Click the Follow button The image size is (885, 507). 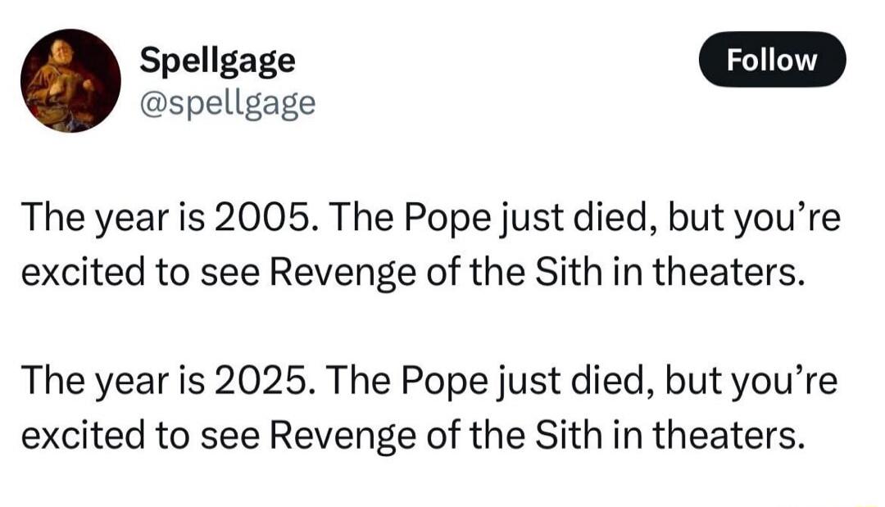pyautogui.click(x=772, y=59)
